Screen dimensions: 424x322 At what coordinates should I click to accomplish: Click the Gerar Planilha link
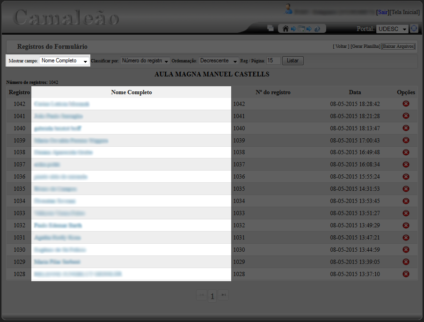366,46
